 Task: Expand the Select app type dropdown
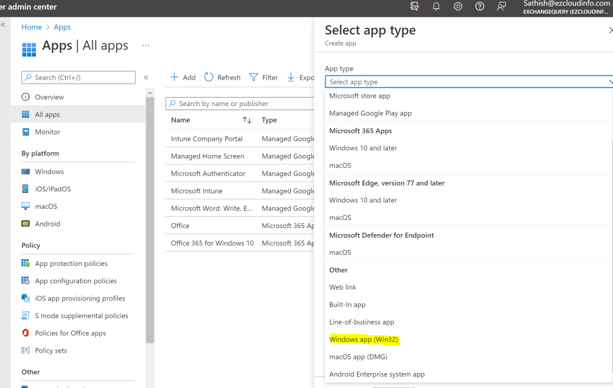[468, 82]
